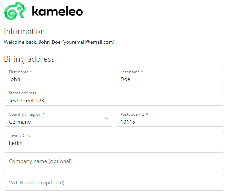Open the Germany country selector

[58, 118]
